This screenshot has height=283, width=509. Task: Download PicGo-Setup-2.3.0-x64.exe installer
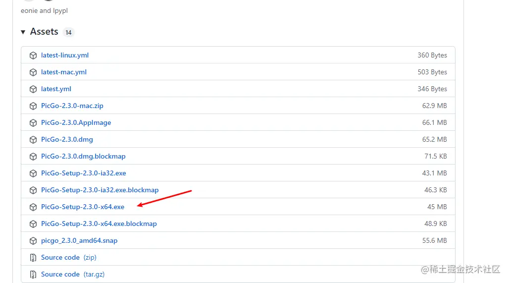point(83,207)
